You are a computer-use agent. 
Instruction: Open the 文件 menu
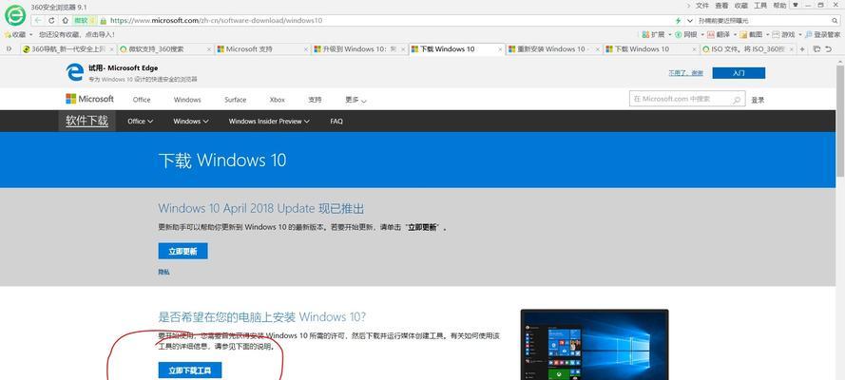point(701,6)
